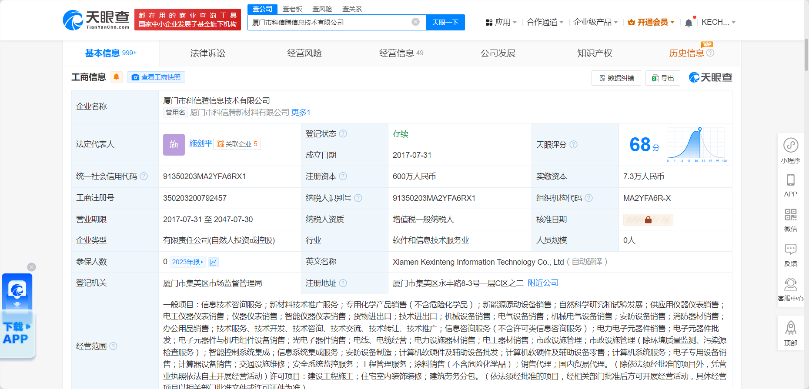The image size is (809, 389).
Task: Close the floating download APP banner
Action: click(31, 267)
